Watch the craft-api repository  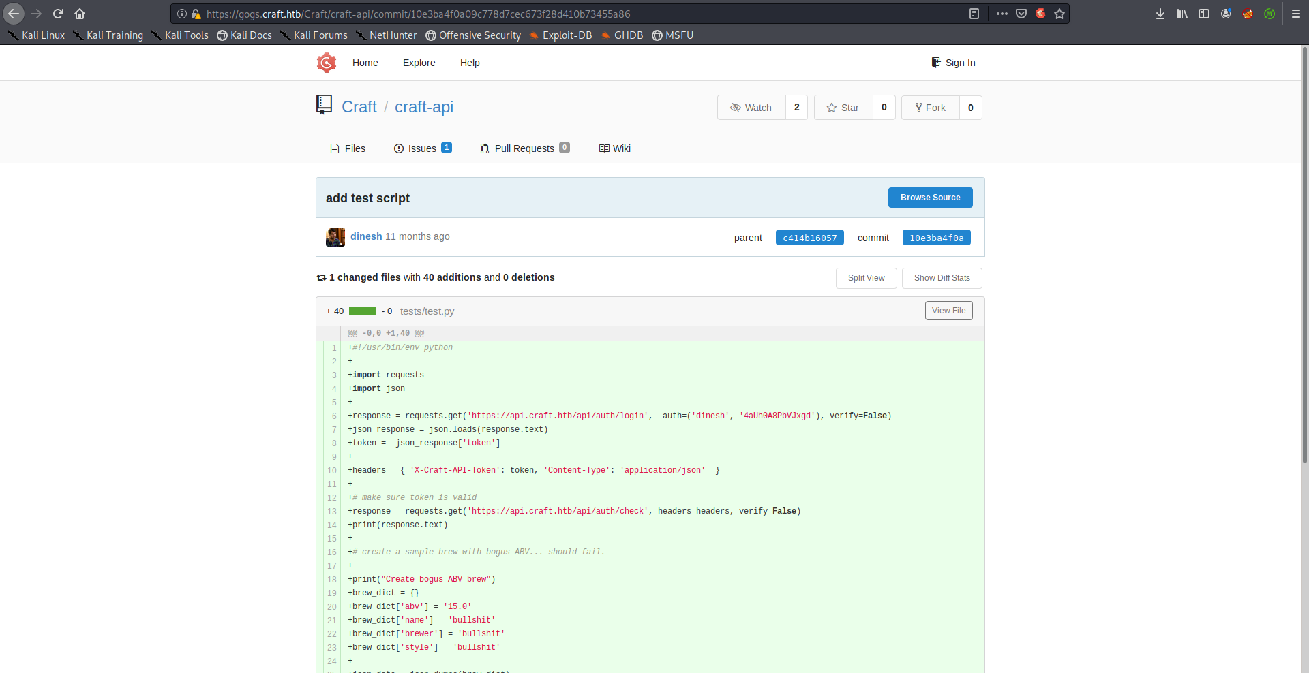click(x=751, y=108)
